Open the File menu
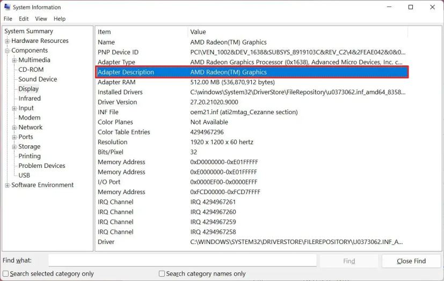This screenshot has height=281, width=444. click(x=8, y=19)
